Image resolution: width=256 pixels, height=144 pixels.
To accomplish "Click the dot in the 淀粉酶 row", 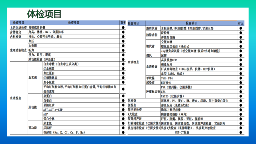I will pyautogui.click(x=241, y=33).
